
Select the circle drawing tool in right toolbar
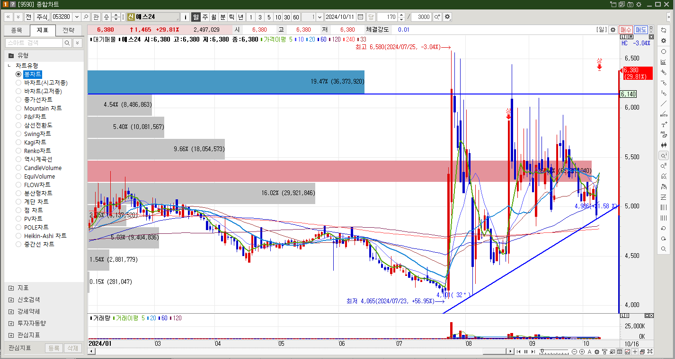664,51
